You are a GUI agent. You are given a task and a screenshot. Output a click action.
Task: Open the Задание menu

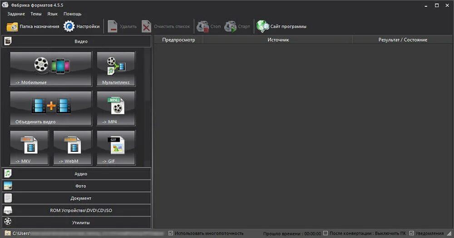pos(16,14)
